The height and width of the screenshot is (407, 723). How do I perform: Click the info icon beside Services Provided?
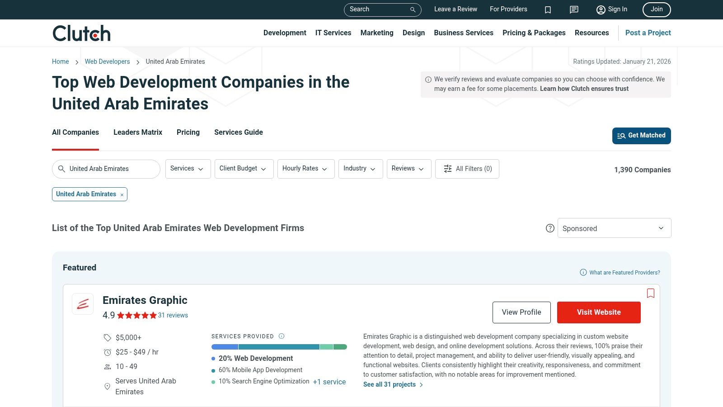281,336
